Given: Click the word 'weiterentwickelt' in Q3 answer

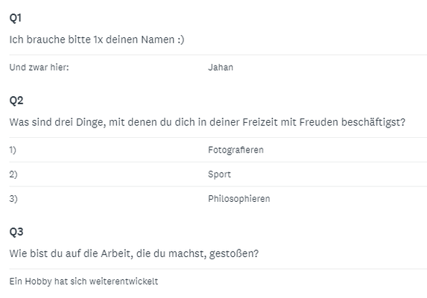Looking at the screenshot, I should pyautogui.click(x=124, y=282).
